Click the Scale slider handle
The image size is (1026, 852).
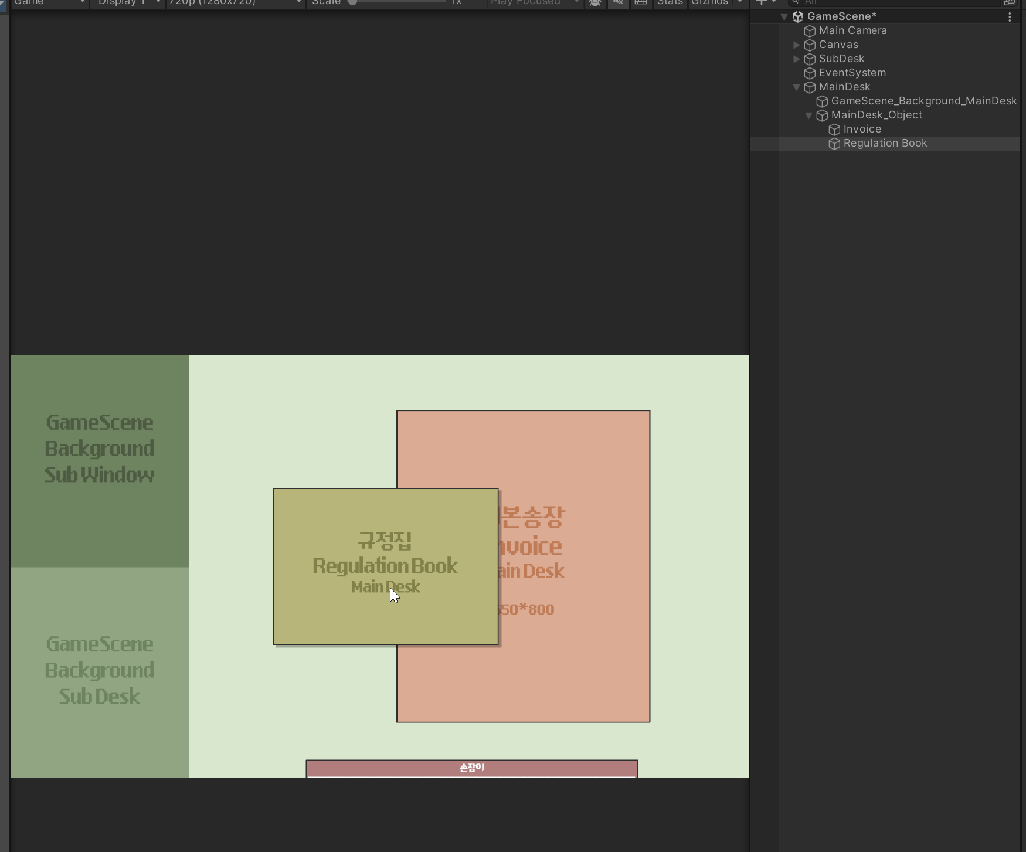click(x=352, y=2)
